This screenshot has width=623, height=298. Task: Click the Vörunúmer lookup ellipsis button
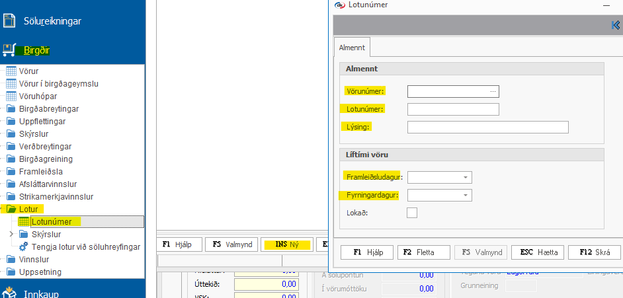click(x=493, y=91)
